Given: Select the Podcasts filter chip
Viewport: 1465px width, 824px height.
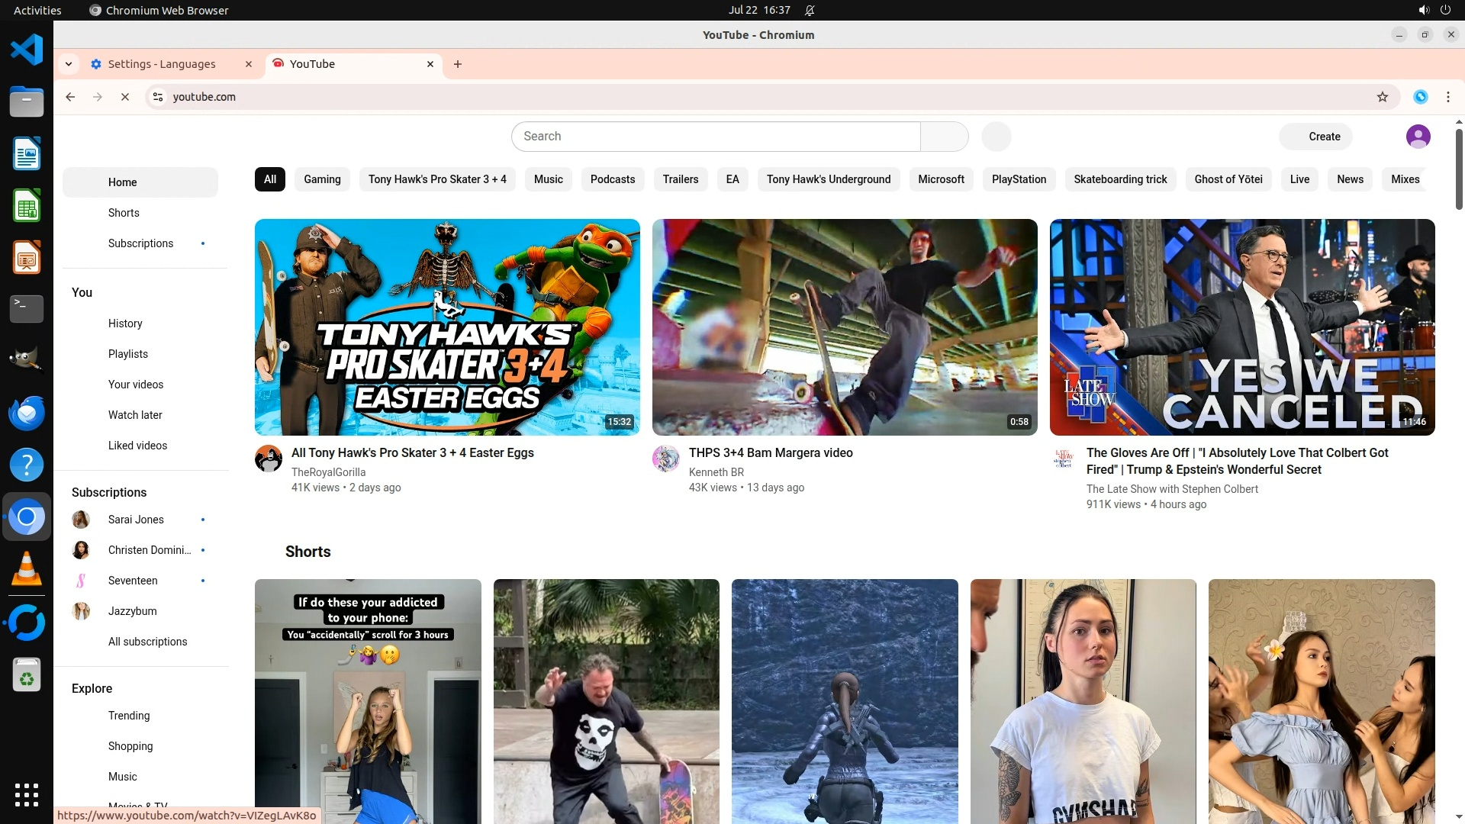Looking at the screenshot, I should coord(612,179).
